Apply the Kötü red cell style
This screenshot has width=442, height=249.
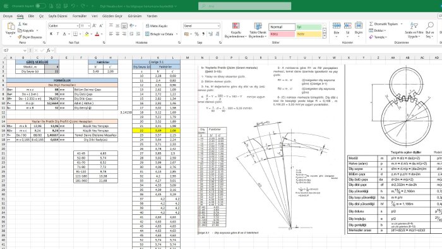(x=282, y=34)
